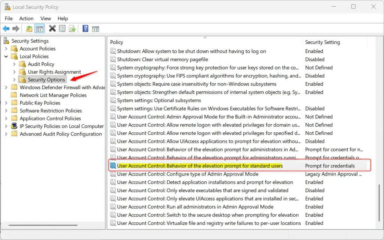Click the Security Options folder icon
Screen dimensions: 384x240
[x=22, y=80]
